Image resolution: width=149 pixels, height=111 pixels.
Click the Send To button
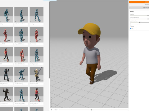coord(139,5)
